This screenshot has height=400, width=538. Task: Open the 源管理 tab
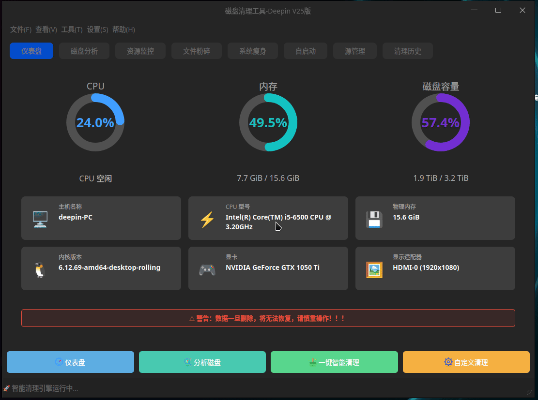point(355,51)
